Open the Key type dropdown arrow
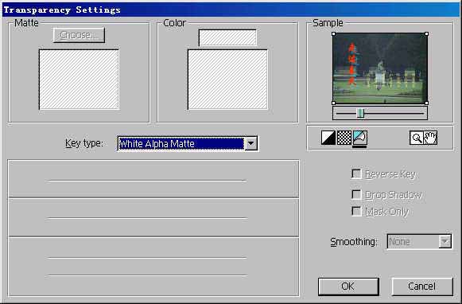Image resolution: width=462 pixels, height=304 pixels. 251,143
